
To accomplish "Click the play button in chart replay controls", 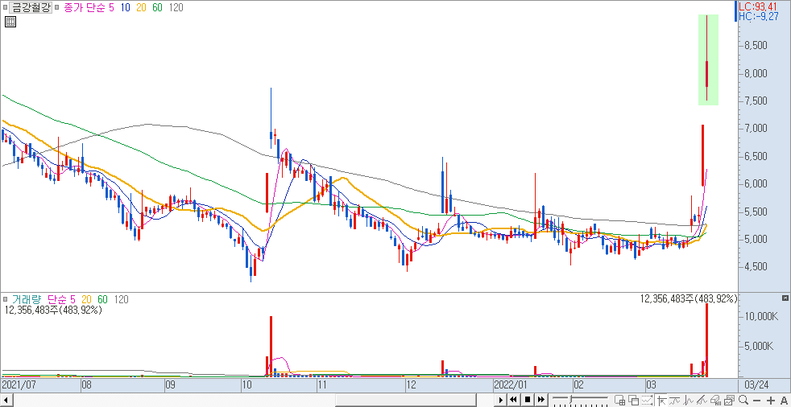I will (x=501, y=400).
